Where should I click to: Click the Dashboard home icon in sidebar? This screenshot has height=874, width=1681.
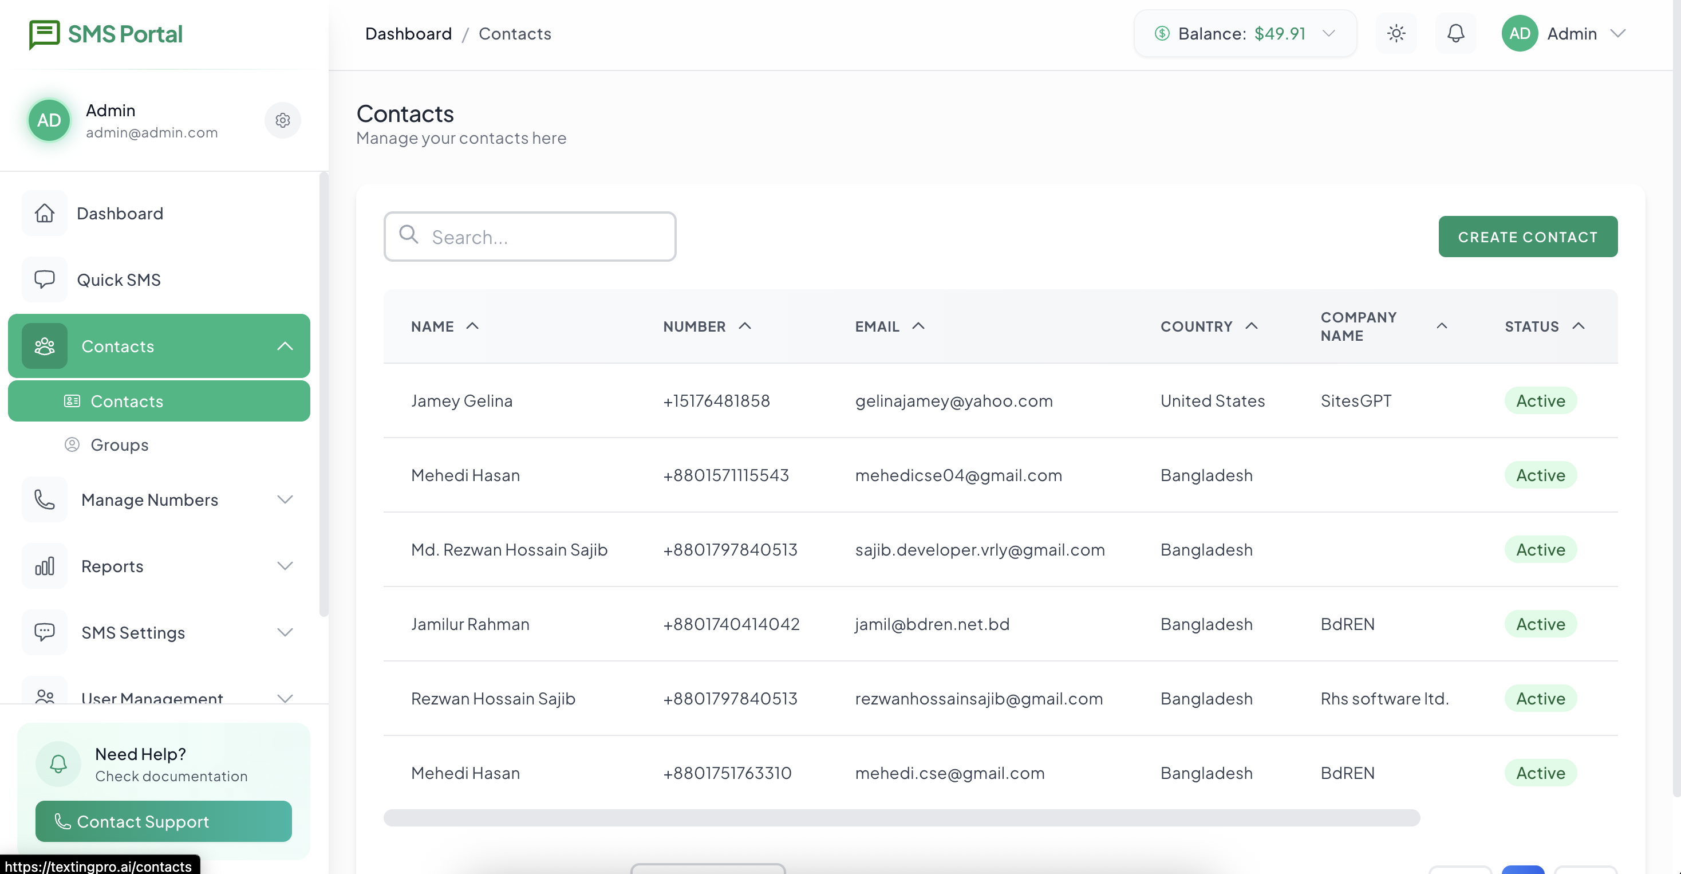45,214
